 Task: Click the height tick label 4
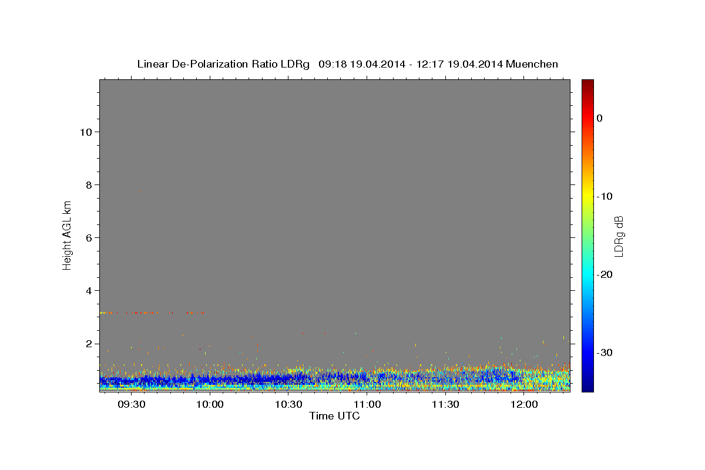[89, 290]
